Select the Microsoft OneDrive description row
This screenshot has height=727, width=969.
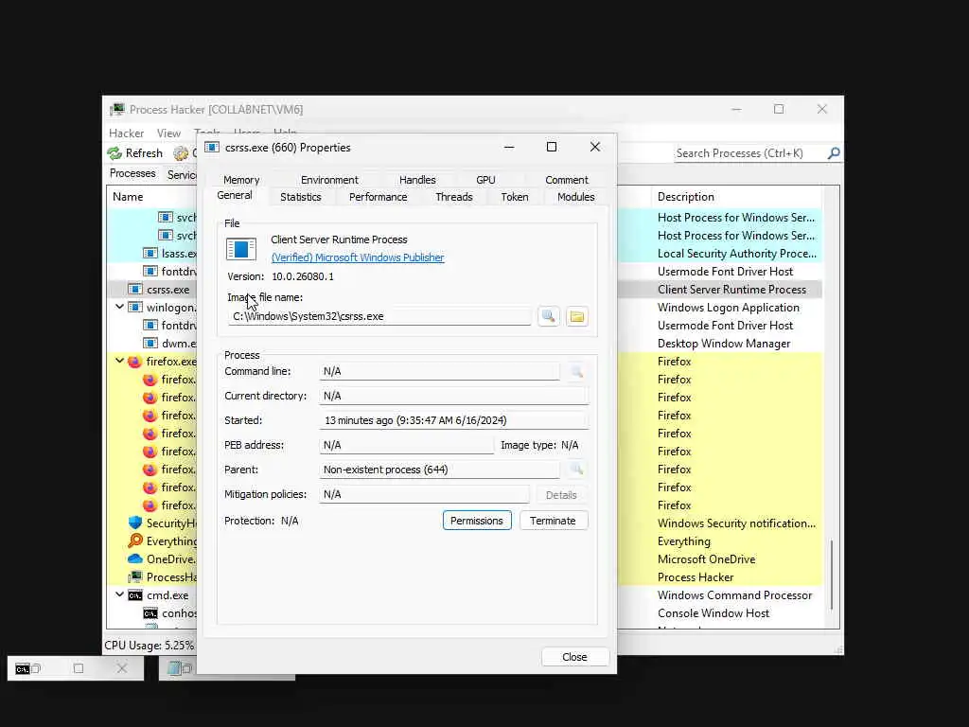(706, 559)
